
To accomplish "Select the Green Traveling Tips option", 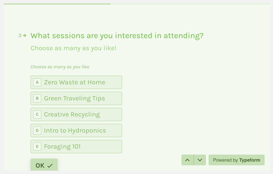I will pos(76,99).
